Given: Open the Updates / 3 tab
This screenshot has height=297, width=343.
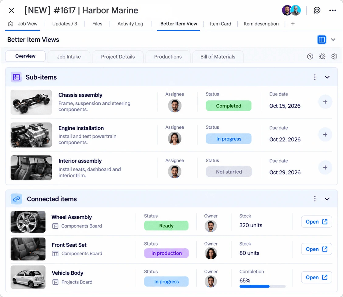Looking at the screenshot, I should (x=65, y=24).
